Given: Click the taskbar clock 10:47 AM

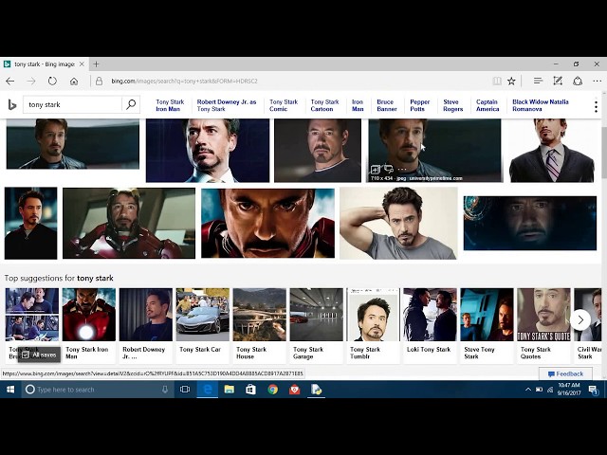Looking at the screenshot, I should point(569,389).
